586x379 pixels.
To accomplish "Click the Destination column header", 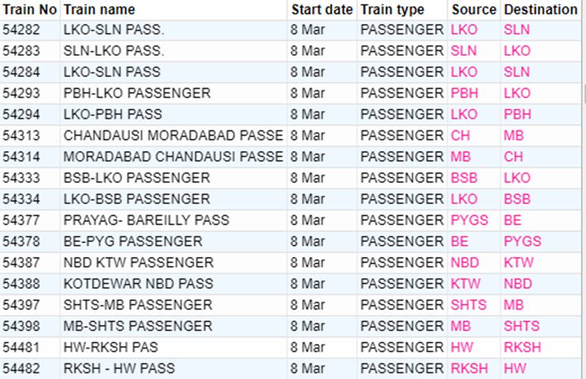I will (540, 10).
